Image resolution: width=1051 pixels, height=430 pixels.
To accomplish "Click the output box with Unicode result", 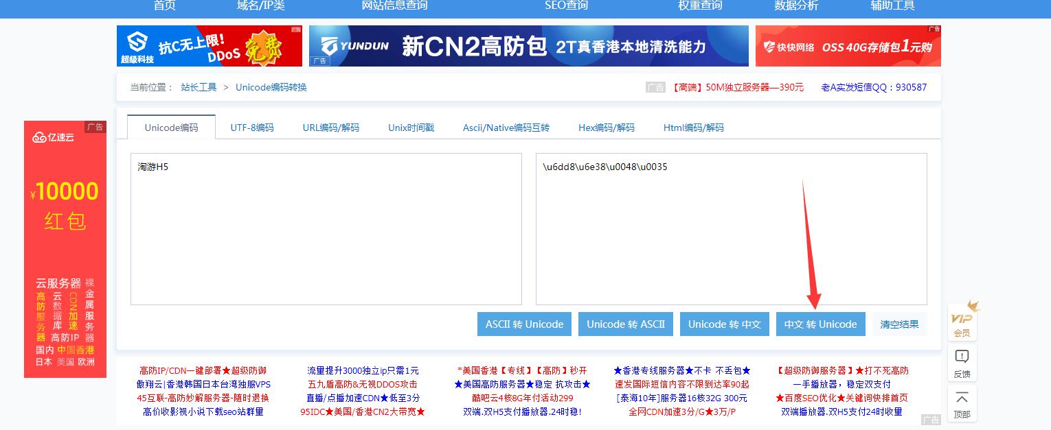I will point(731,229).
